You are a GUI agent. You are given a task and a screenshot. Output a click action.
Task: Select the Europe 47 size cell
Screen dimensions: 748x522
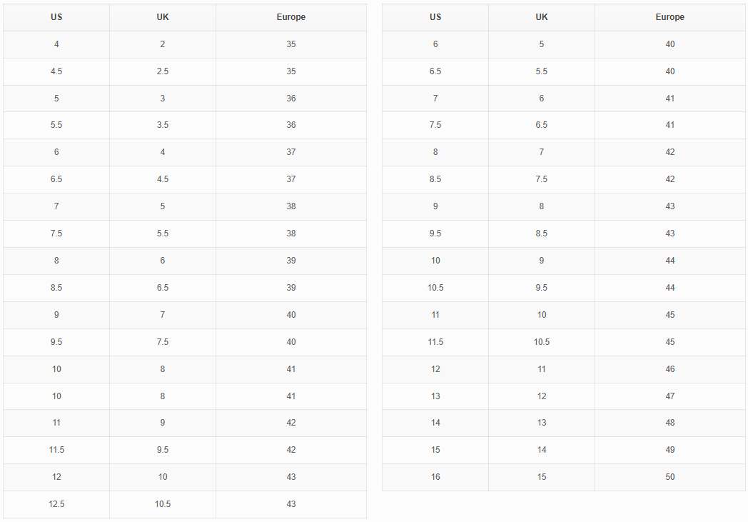pos(670,396)
